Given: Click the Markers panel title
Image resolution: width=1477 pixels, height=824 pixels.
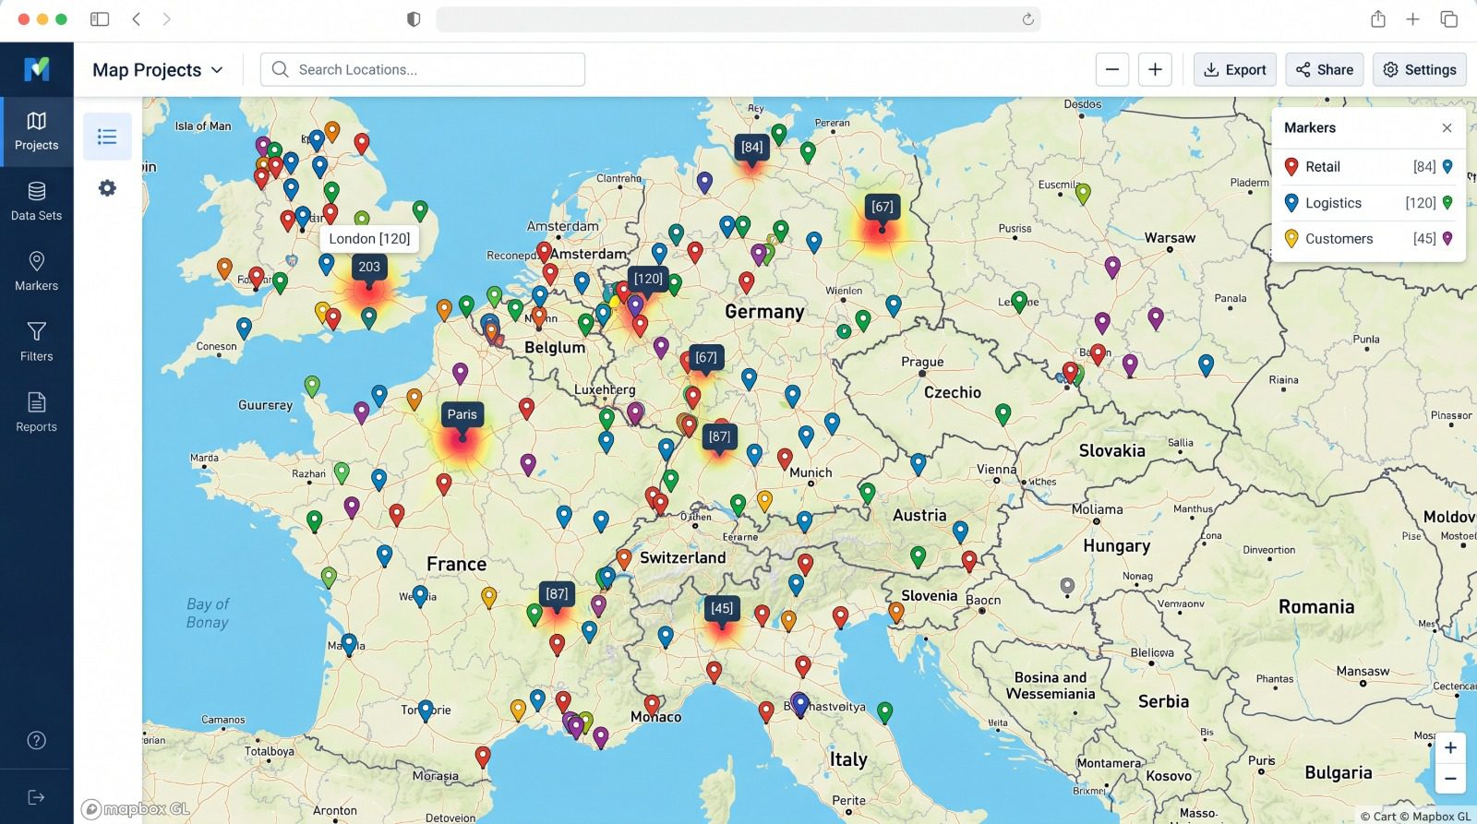Looking at the screenshot, I should point(1309,128).
